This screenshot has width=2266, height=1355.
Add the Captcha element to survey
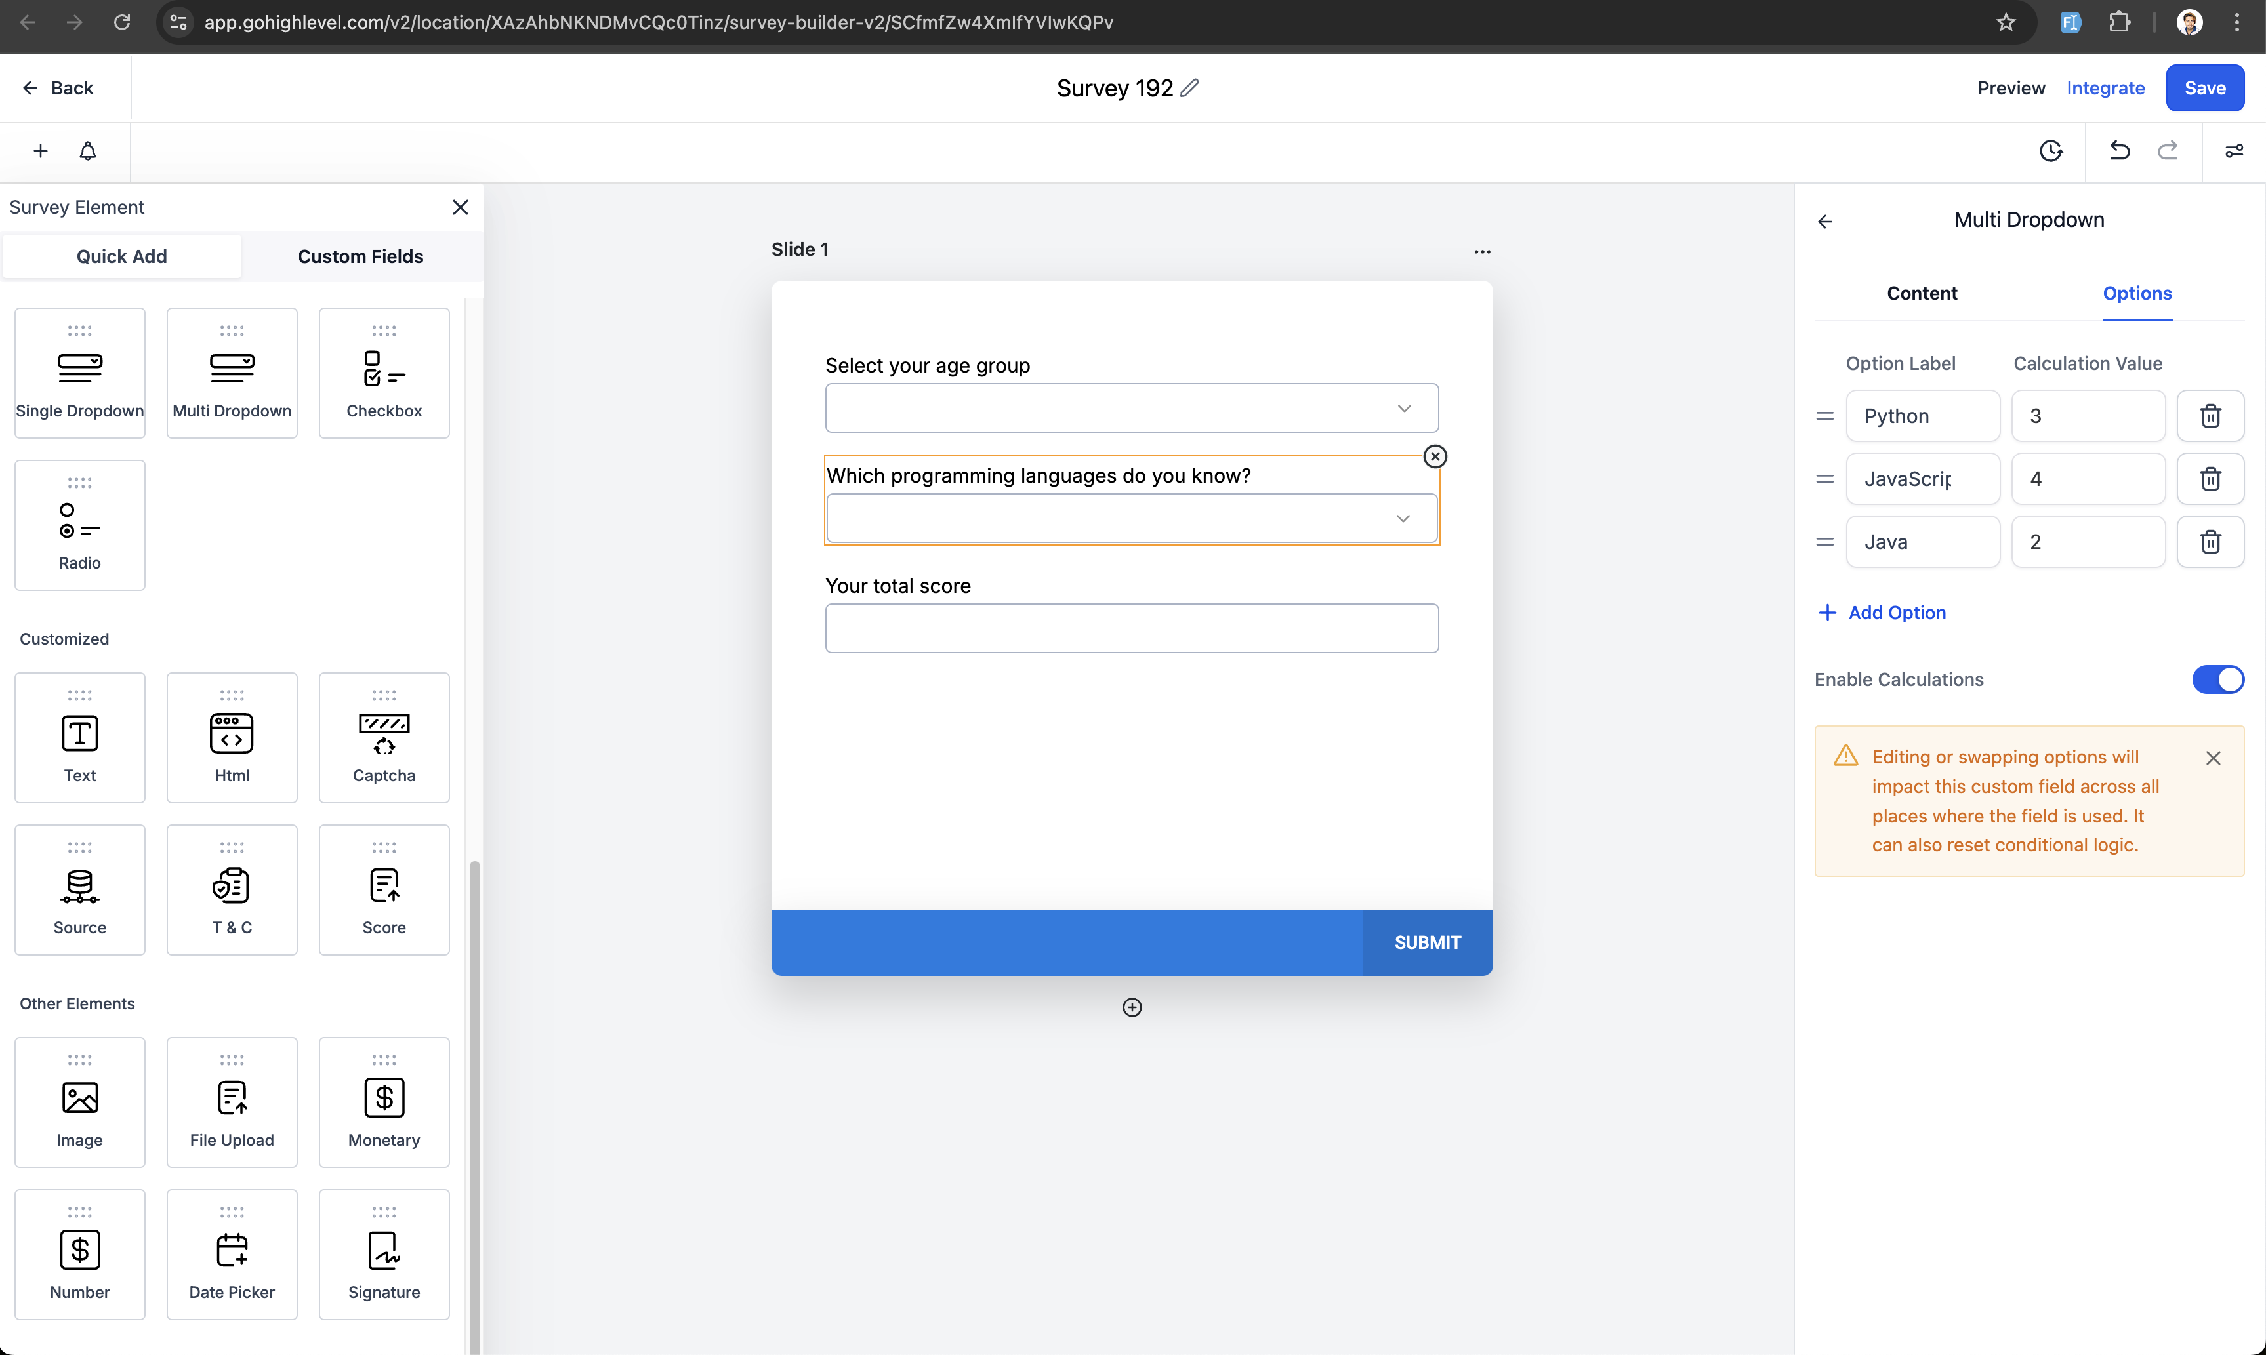[x=384, y=738]
